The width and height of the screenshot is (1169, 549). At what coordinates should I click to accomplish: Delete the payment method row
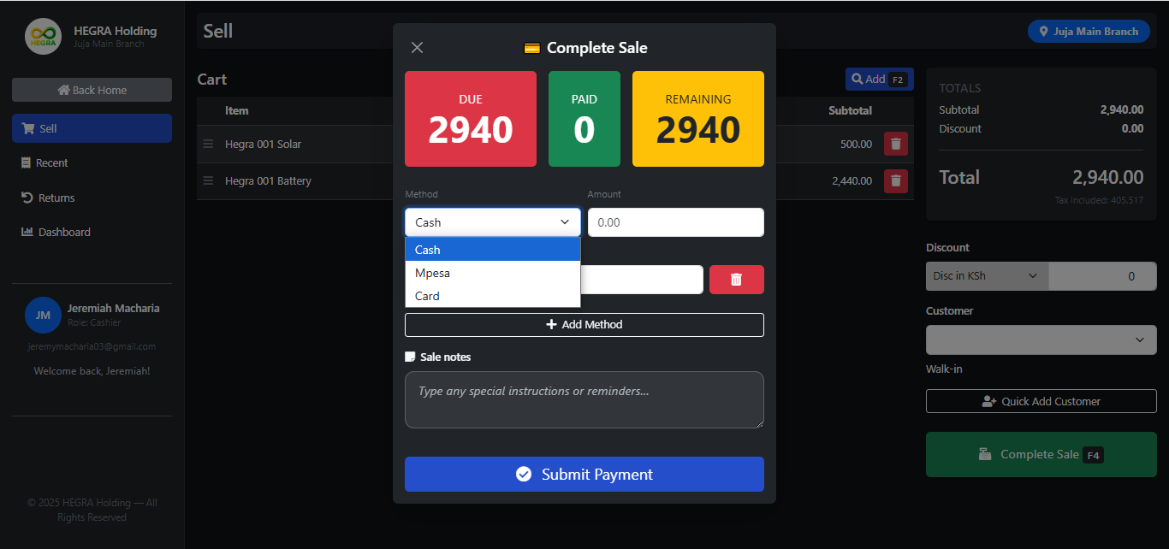(x=736, y=280)
